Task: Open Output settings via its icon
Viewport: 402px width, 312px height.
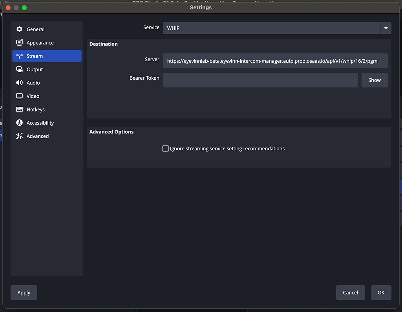Action: tap(19, 69)
